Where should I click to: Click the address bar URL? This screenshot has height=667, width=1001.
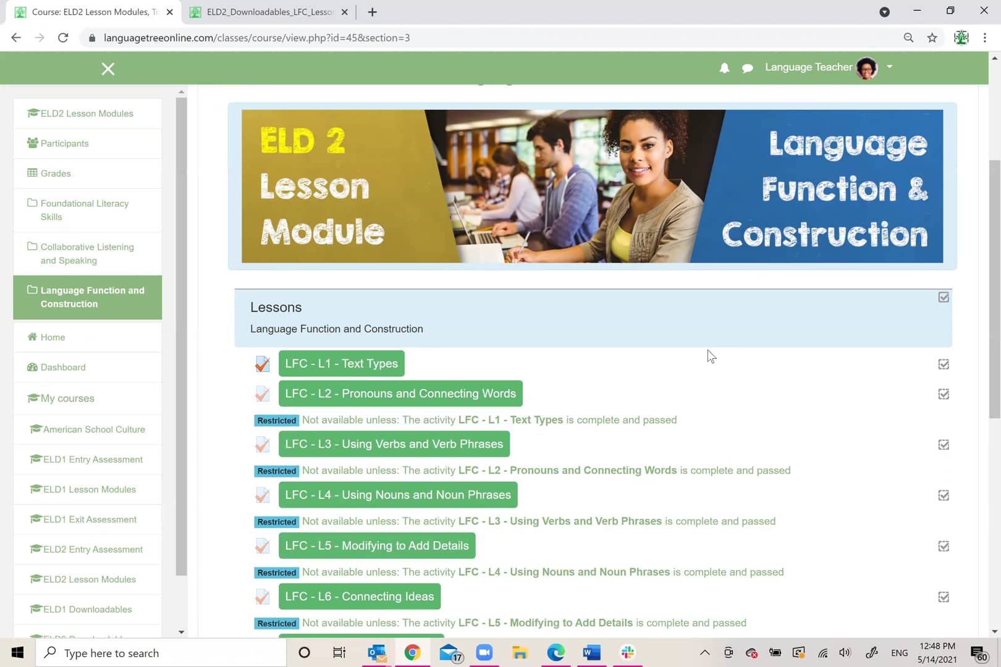pos(256,38)
